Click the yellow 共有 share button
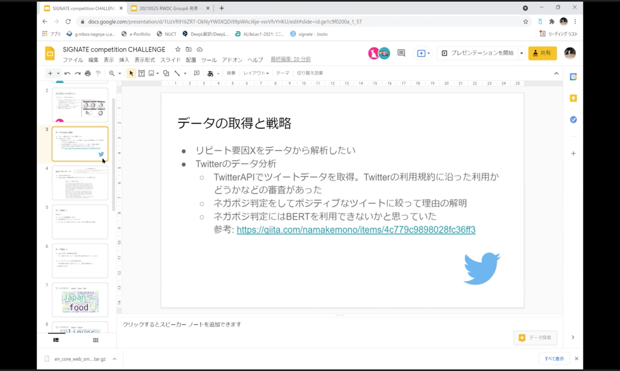Viewport: 620px width, 371px height. pos(542,53)
